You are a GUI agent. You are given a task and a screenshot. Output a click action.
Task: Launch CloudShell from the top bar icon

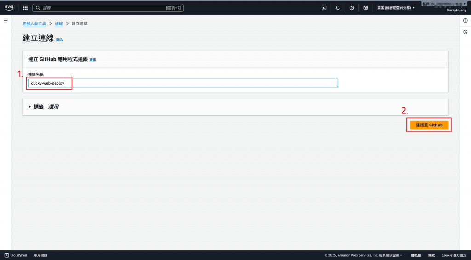click(x=324, y=8)
